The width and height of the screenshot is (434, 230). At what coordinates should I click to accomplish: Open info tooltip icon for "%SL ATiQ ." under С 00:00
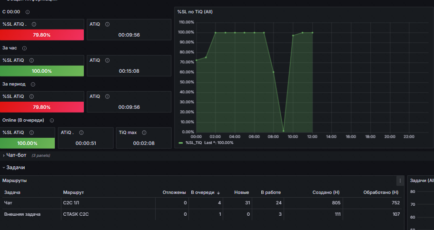[34, 24]
